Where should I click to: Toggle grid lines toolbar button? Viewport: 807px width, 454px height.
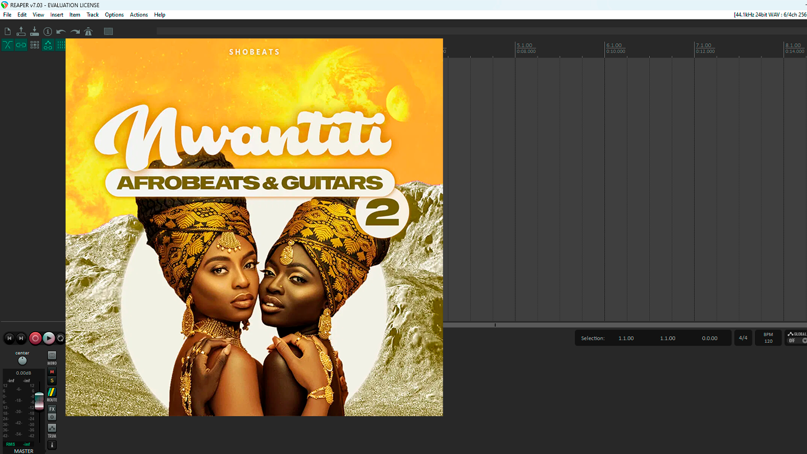tap(60, 45)
